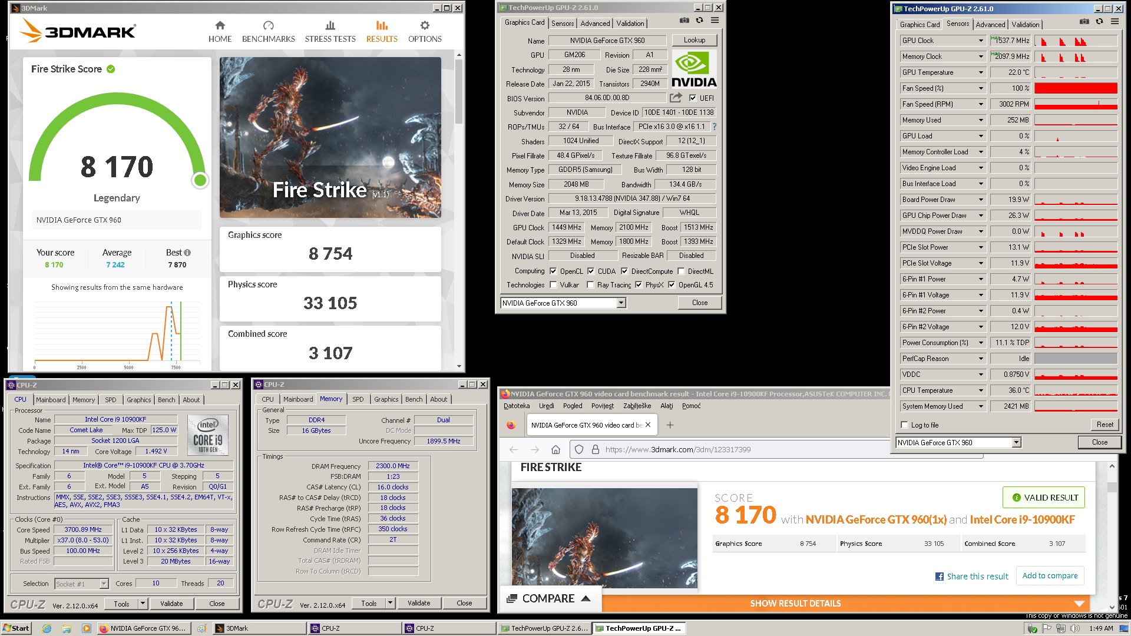The image size is (1131, 636).
Task: Click Validate button in CPU-Z Memory window
Action: tap(419, 603)
